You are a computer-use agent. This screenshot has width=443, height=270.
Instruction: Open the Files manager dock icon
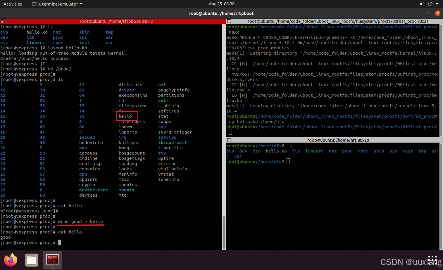(32, 260)
